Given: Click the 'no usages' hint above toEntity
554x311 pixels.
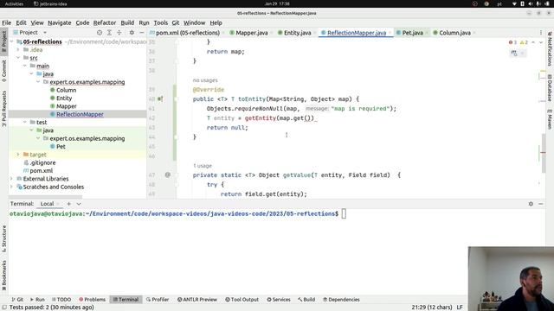Looking at the screenshot, I should point(205,80).
